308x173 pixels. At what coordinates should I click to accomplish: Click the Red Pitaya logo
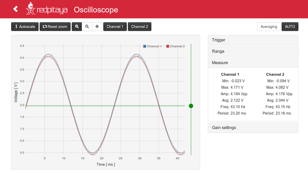click(x=47, y=9)
